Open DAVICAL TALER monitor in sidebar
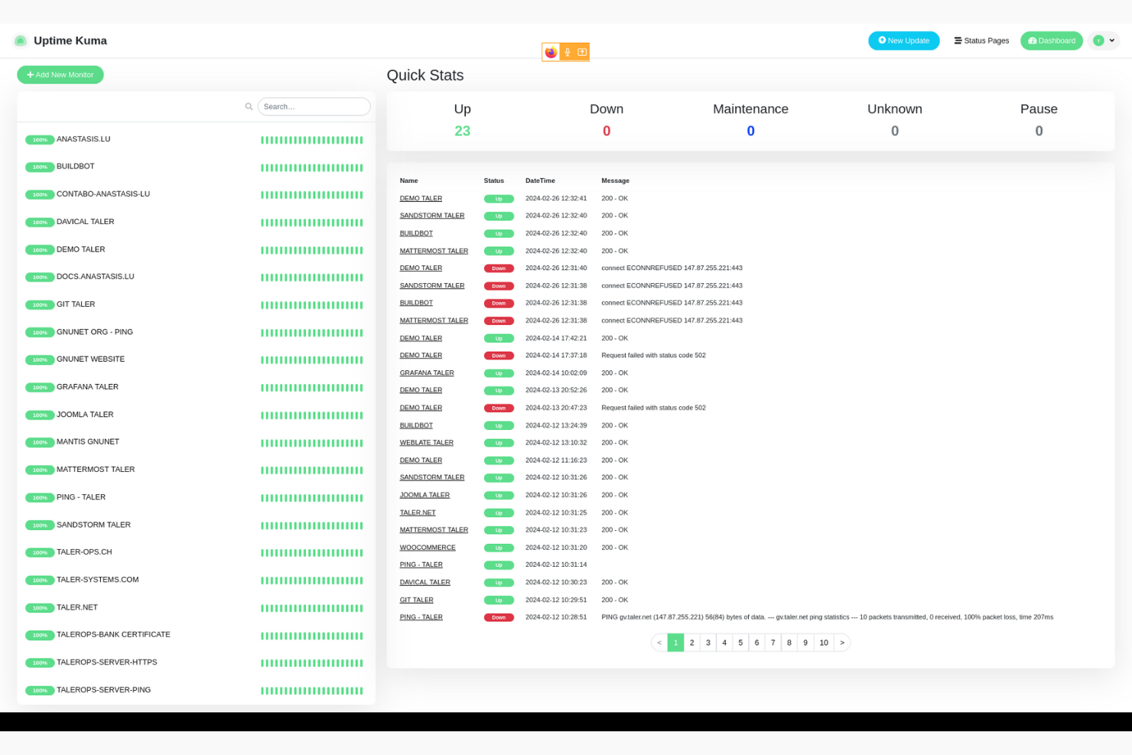The width and height of the screenshot is (1132, 755). tap(196, 222)
